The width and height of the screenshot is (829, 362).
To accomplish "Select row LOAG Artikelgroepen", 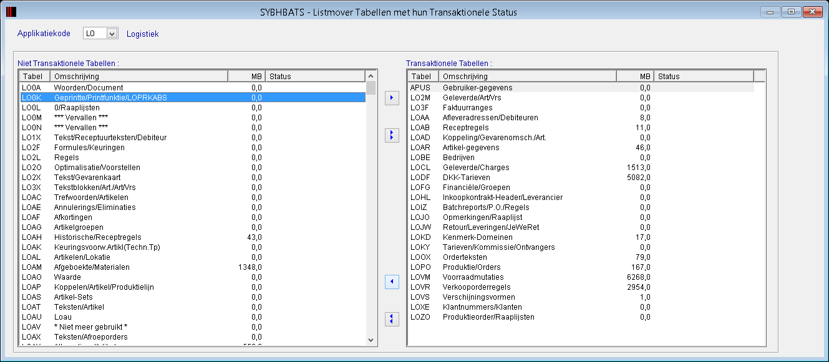I will point(192,227).
